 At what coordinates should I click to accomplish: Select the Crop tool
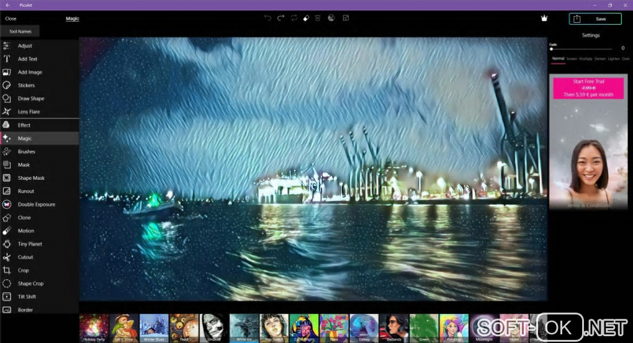[39, 270]
